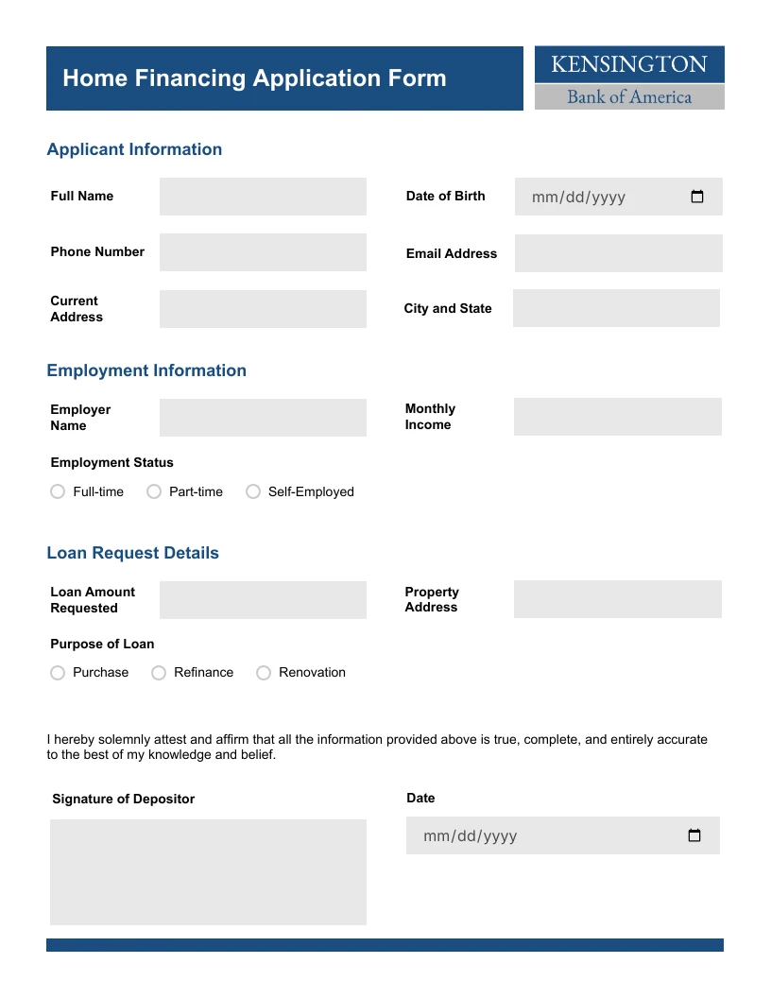Viewport: 771px width, 998px height.
Task: Select Part-time employment status
Action: pyautogui.click(x=154, y=491)
